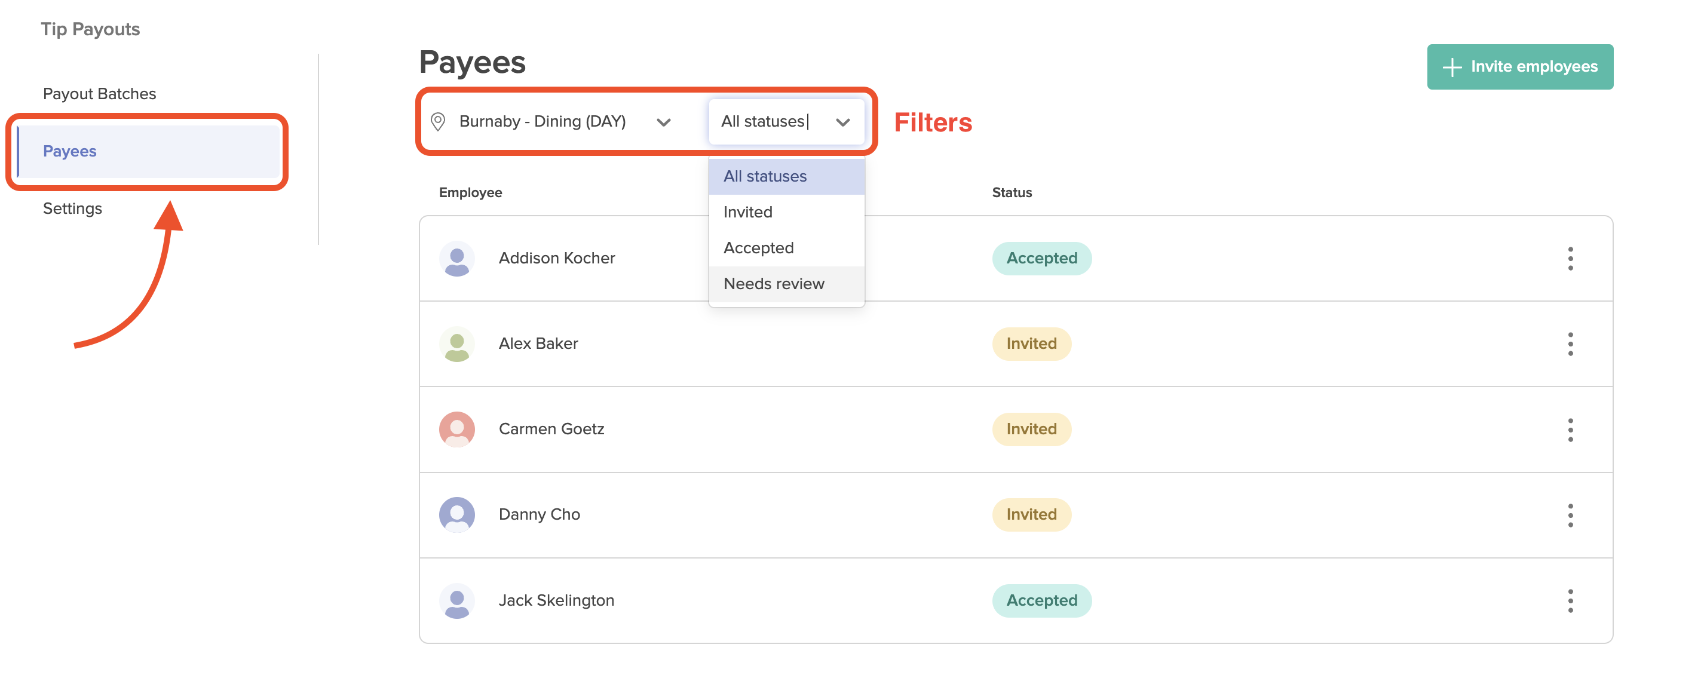Click Accepted badge for Addison Kocher
Image resolution: width=1704 pixels, height=675 pixels.
(1041, 259)
